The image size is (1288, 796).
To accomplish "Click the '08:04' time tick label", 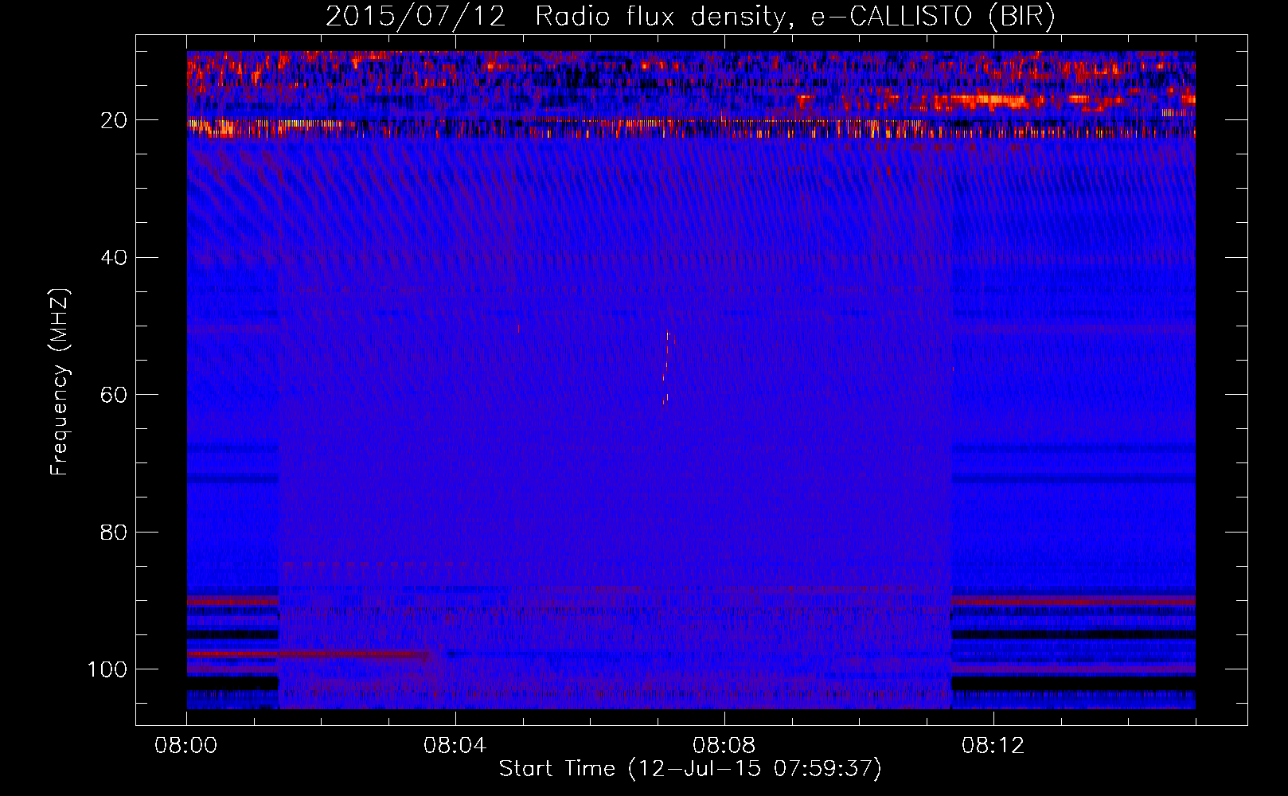I will point(455,747).
